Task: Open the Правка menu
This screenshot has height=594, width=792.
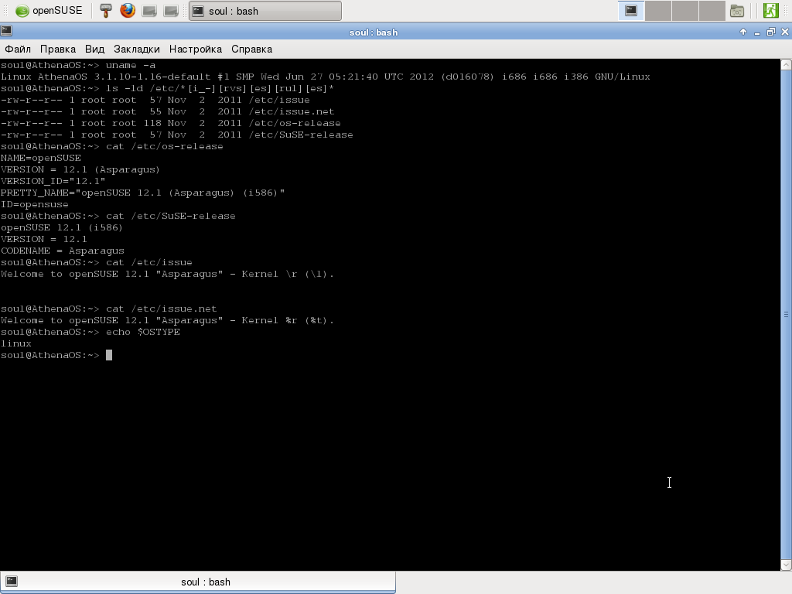Action: pyautogui.click(x=58, y=49)
